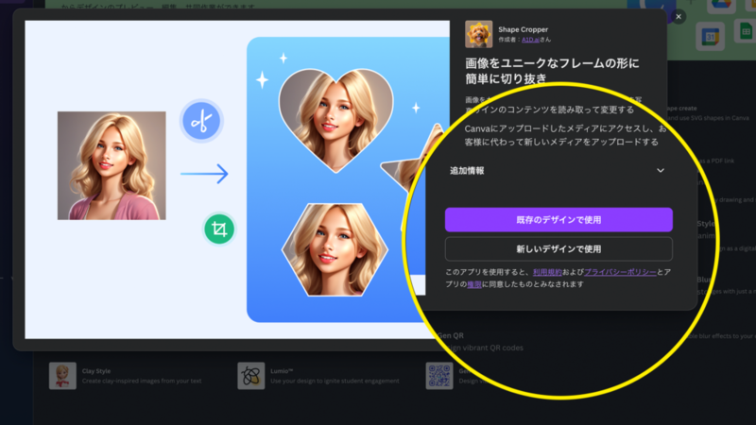Open the Lumio app icon behind dialog

(250, 376)
